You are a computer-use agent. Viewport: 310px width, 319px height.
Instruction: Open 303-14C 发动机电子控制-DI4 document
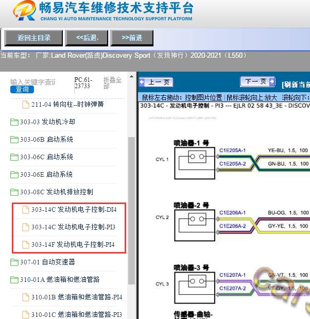click(x=74, y=210)
